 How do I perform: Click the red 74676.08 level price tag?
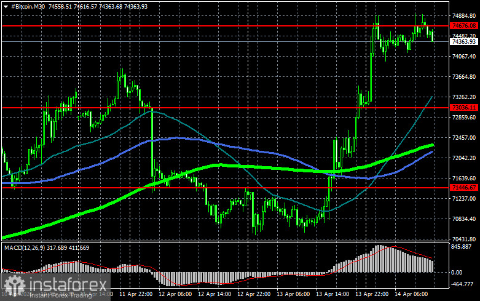click(464, 26)
